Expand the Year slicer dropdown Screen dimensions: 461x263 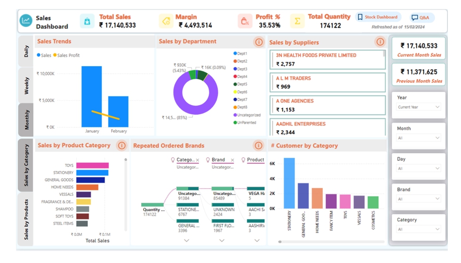tap(418, 107)
